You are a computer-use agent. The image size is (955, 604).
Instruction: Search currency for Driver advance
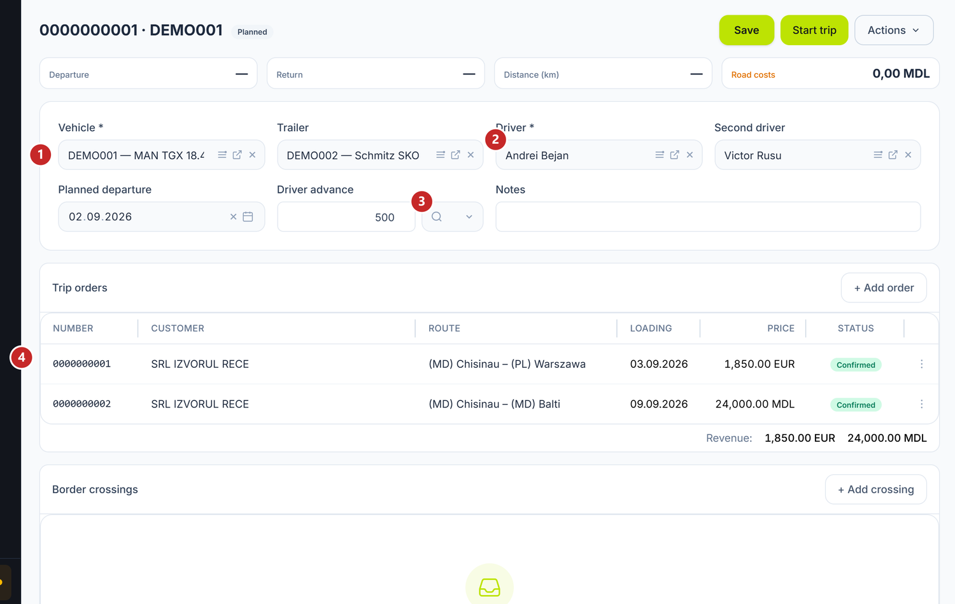click(437, 217)
